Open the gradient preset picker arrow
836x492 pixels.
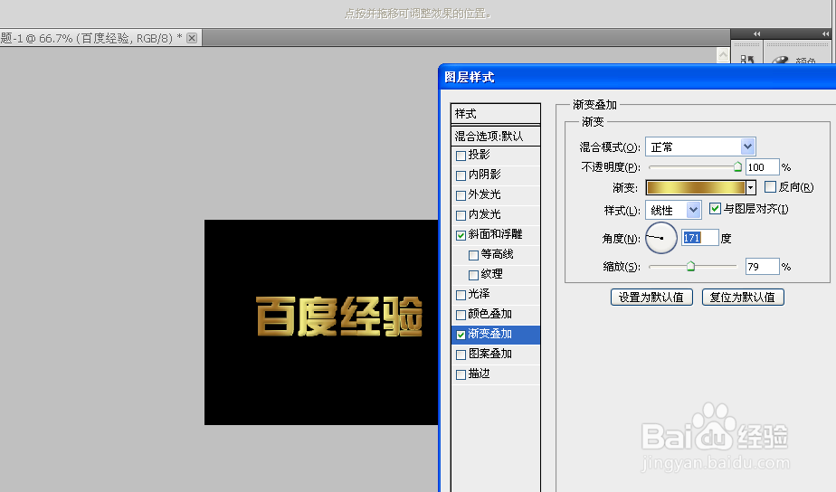(751, 187)
